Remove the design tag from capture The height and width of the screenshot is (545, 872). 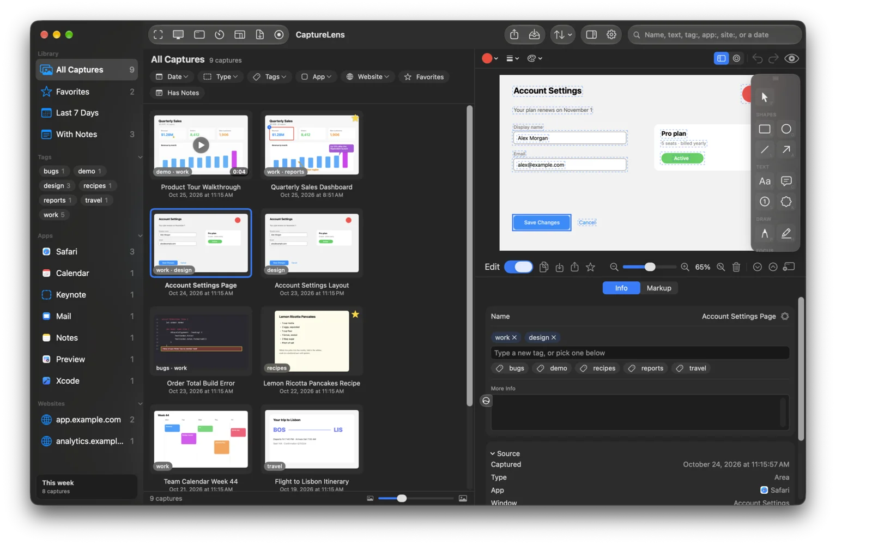[x=554, y=338]
